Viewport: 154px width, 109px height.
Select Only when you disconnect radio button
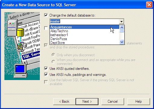(53, 55)
